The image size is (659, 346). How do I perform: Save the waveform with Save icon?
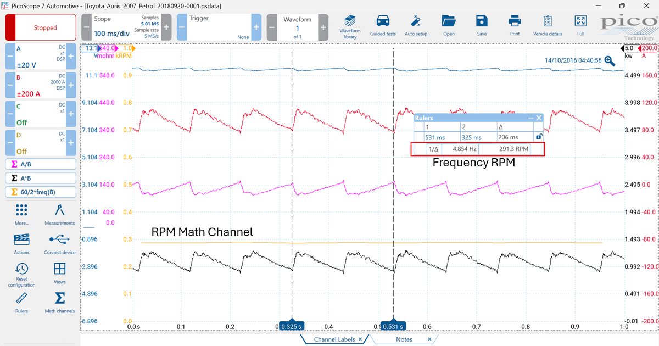point(482,25)
